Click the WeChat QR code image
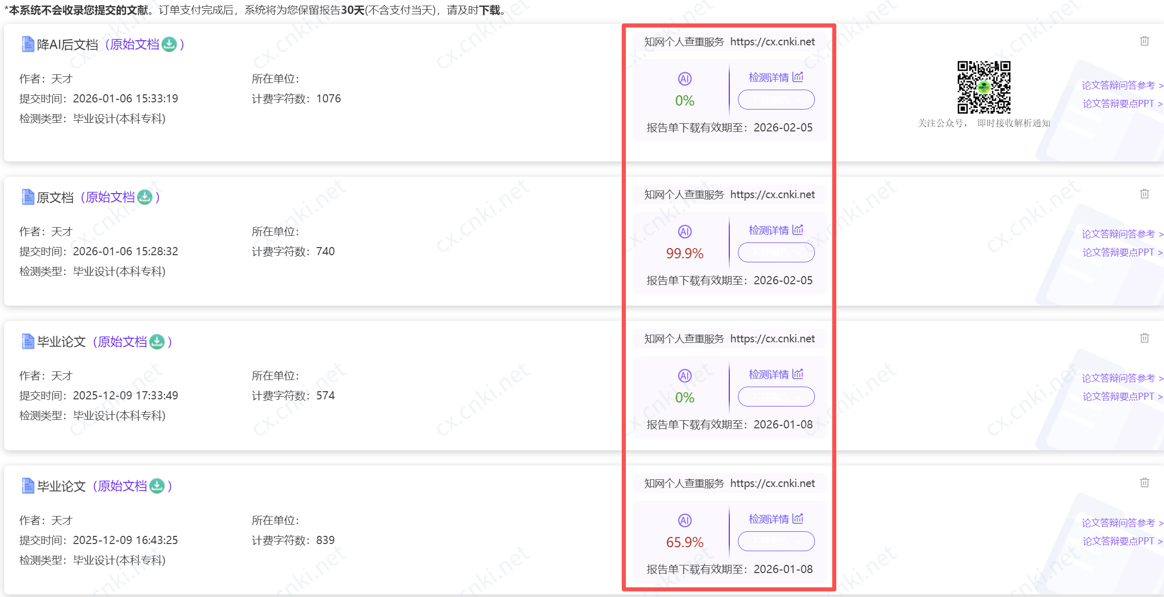 click(x=984, y=87)
